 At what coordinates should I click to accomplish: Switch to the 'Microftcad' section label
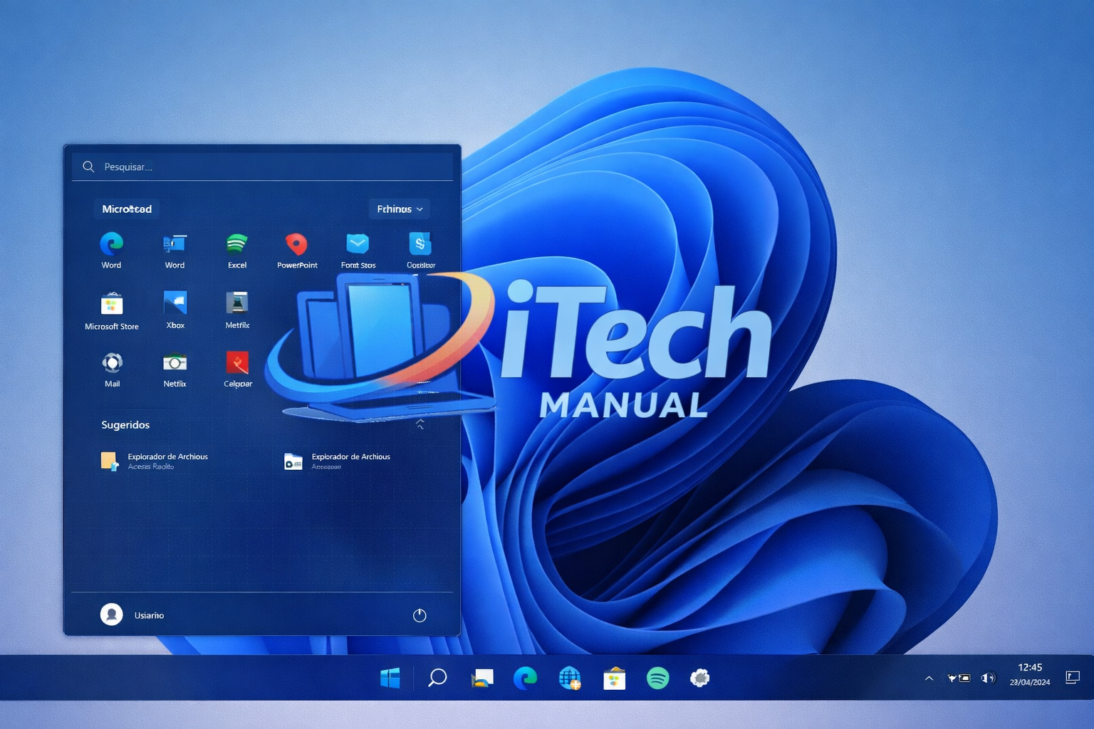(126, 209)
